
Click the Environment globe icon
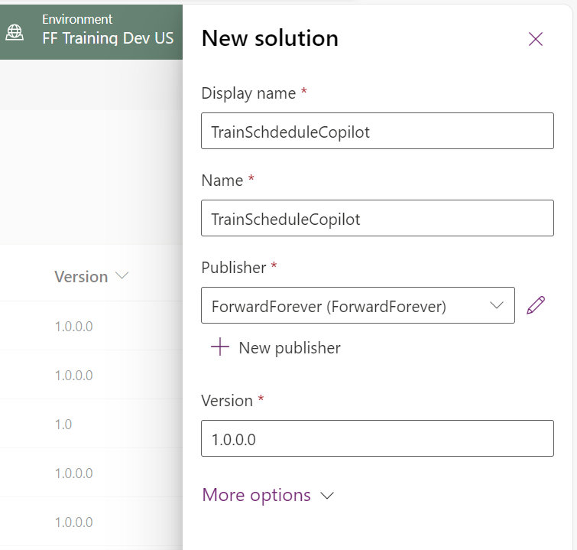15,31
